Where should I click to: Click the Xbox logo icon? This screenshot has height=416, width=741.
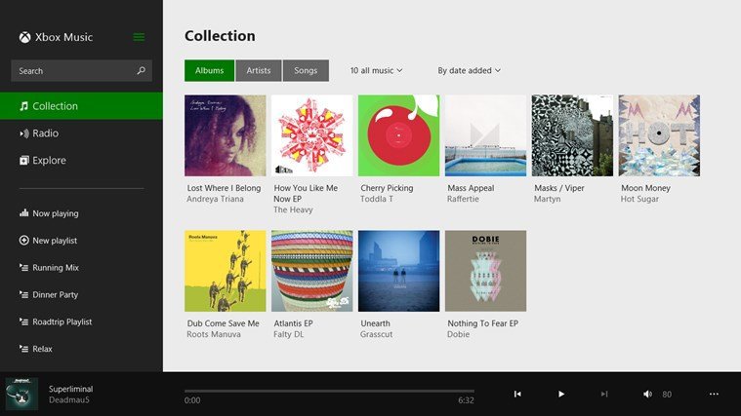[x=24, y=37]
